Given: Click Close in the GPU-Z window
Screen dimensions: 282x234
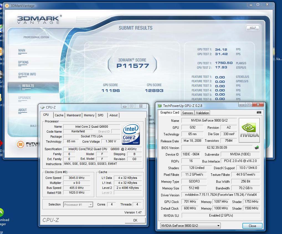Looking at the screenshot, I should pos(252,226).
